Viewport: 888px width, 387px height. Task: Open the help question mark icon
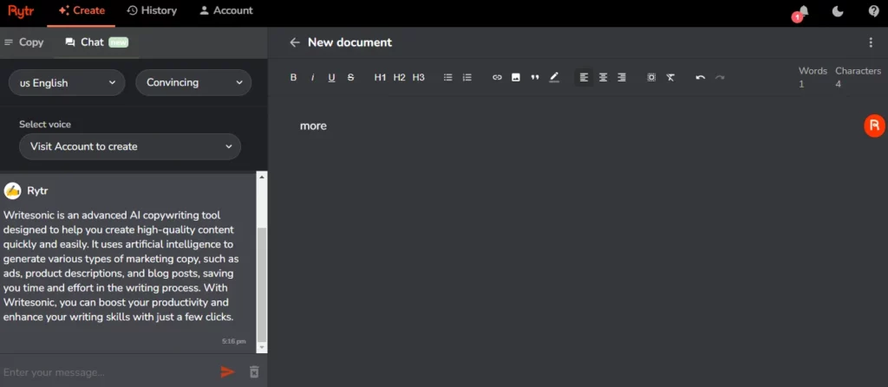(874, 11)
